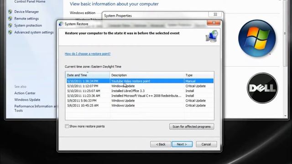This screenshot has height=164, width=292.
Task: Open Windows Update link in See also
Action: (x=27, y=100)
